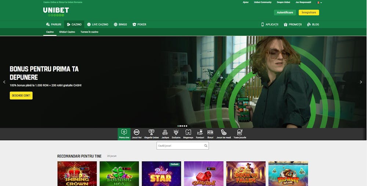The width and height of the screenshot is (367, 186).
Task: Open the Ajutor help link
Action: pyautogui.click(x=246, y=2)
